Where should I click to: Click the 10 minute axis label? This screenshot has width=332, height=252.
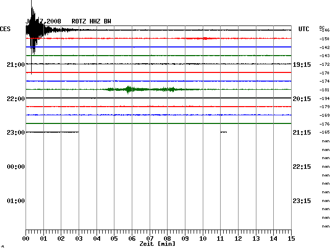point(203,239)
